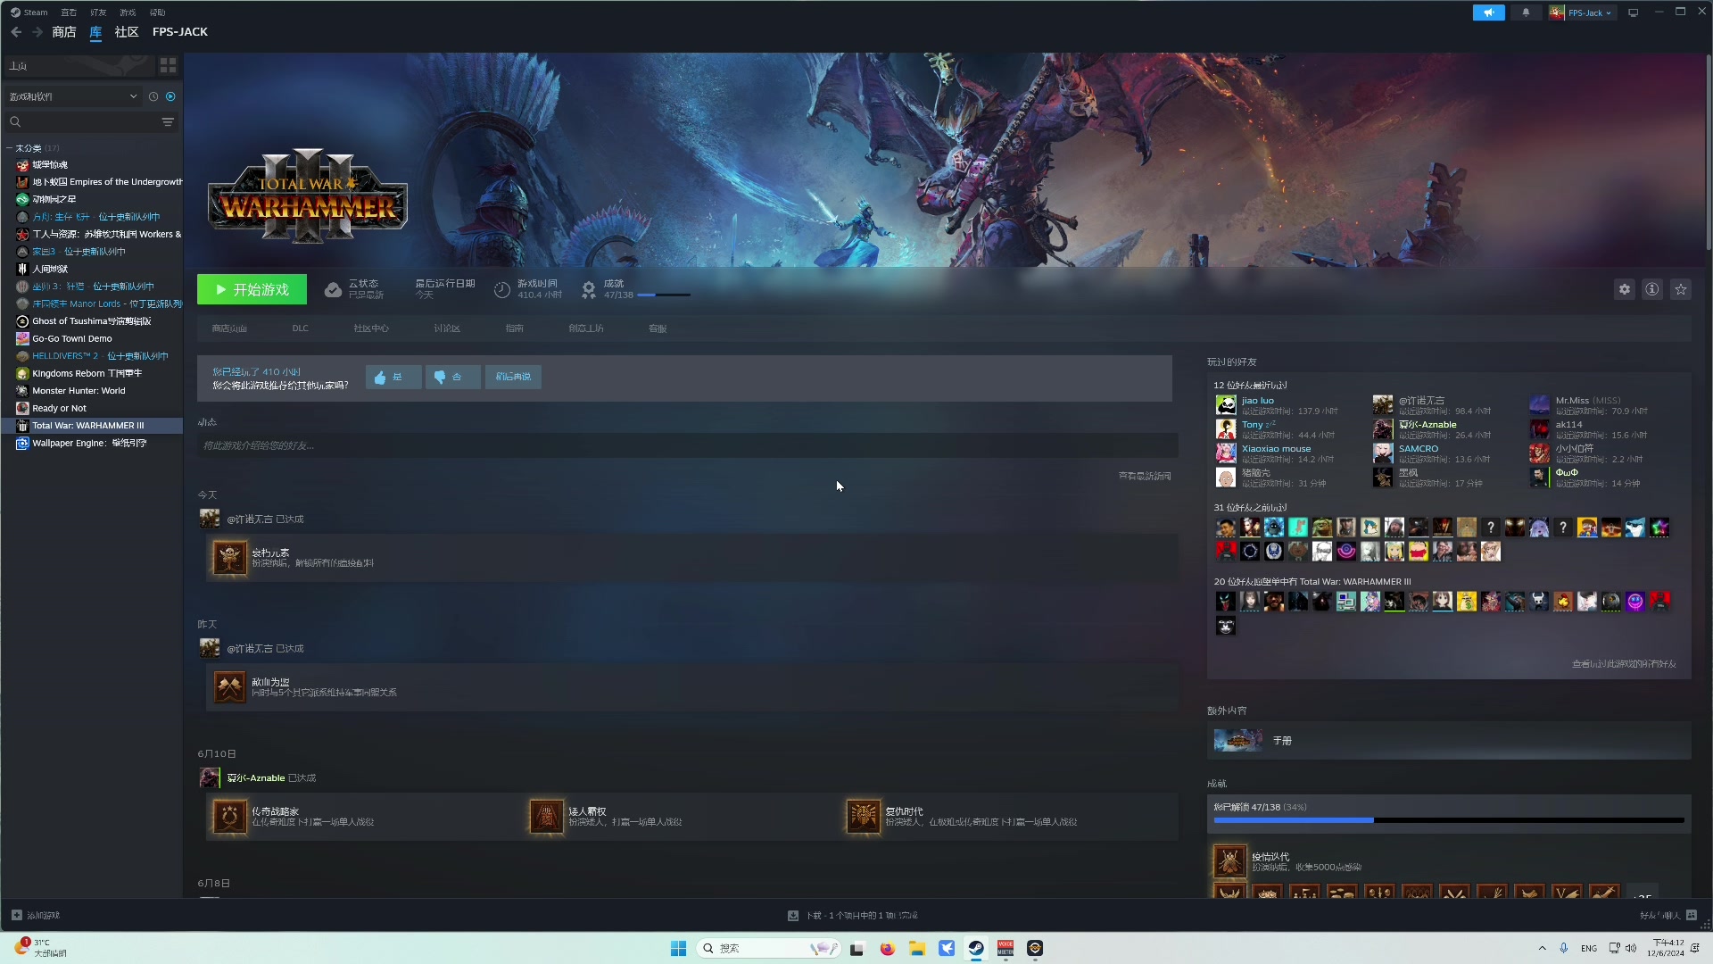Viewport: 1713px width, 964px height.
Task: Click thumbs-down not recommend button
Action: pyautogui.click(x=452, y=377)
